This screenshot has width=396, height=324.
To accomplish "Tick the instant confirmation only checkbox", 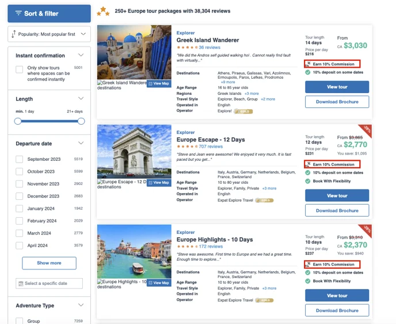I will pyautogui.click(x=20, y=70).
